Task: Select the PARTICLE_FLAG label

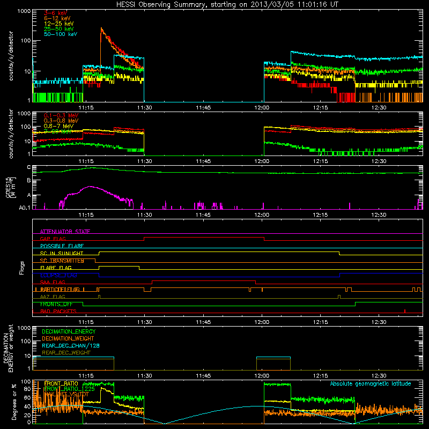Action: 60,290
